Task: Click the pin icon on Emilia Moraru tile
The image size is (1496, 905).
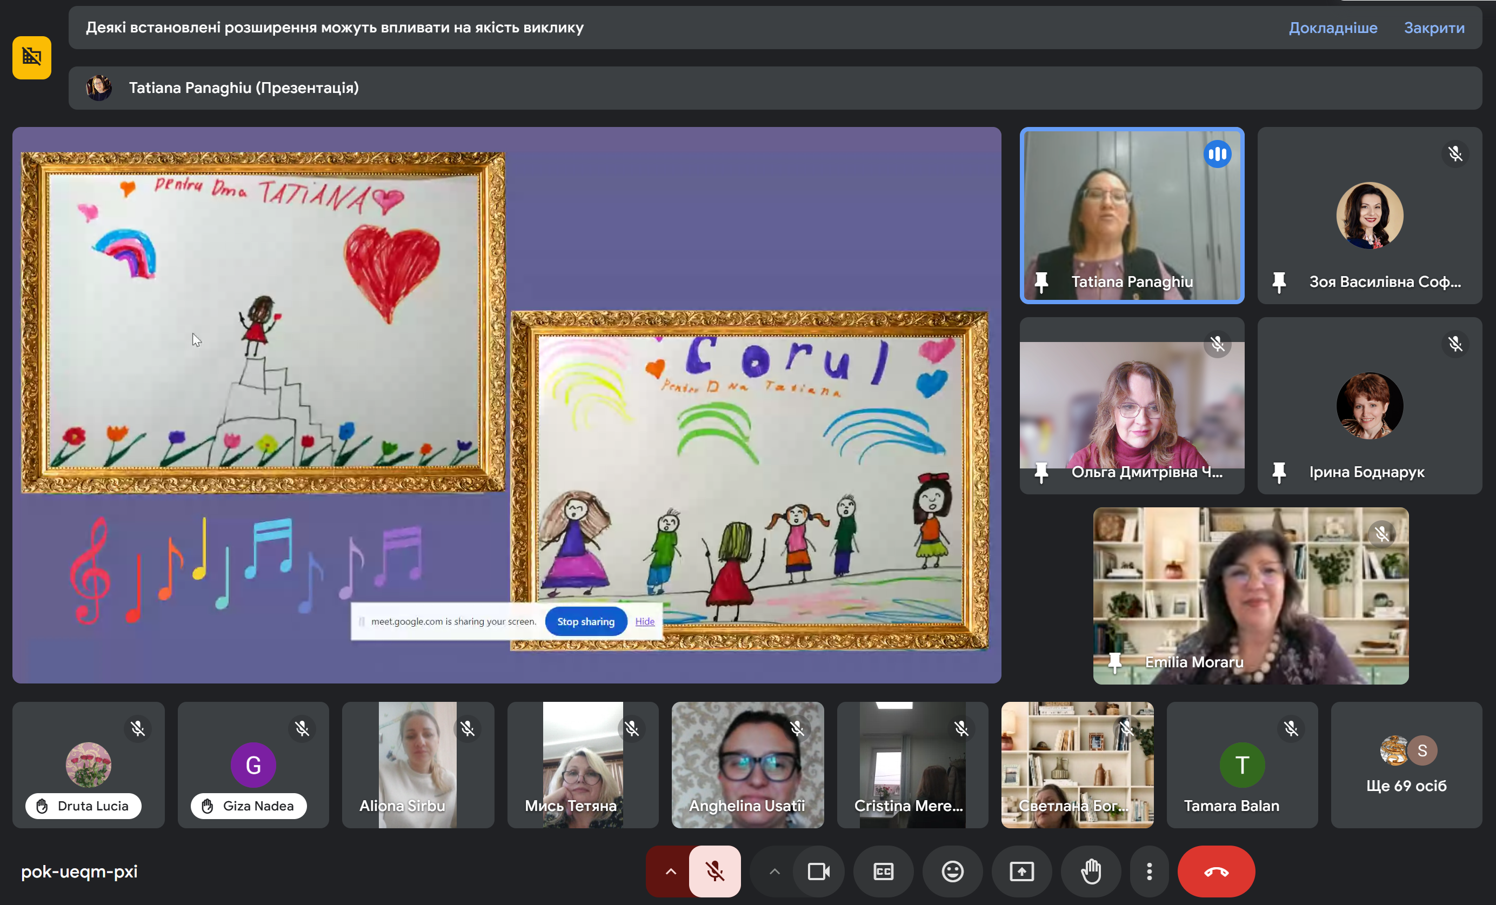Action: point(1115,662)
